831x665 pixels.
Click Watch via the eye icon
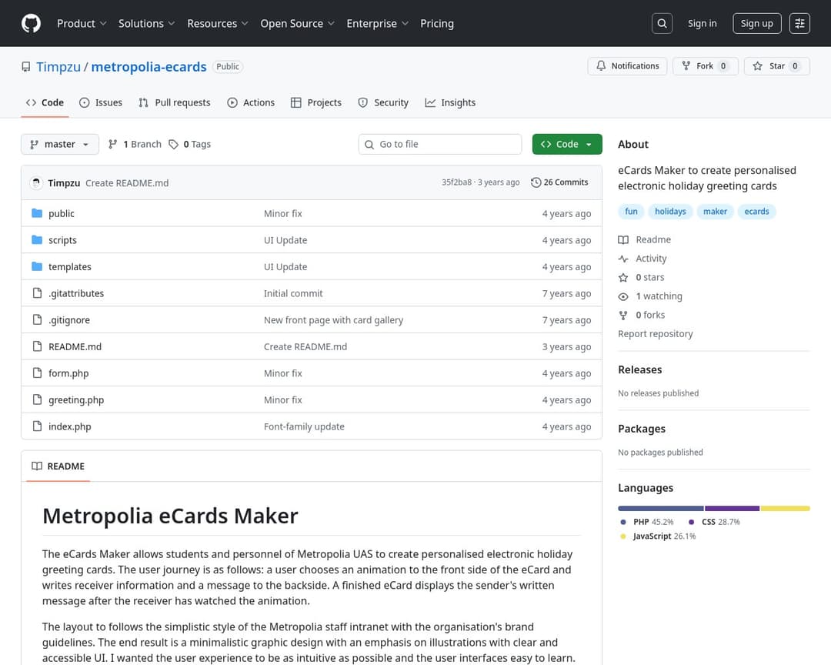pos(623,296)
